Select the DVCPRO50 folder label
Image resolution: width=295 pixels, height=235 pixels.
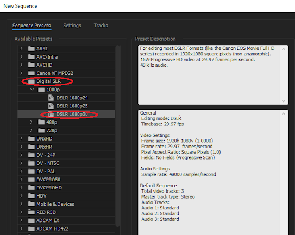[48, 180]
